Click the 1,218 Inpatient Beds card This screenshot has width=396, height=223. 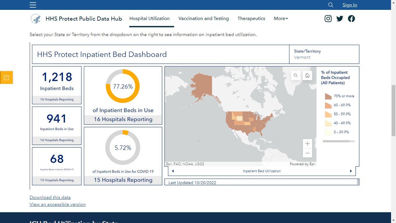(57, 85)
